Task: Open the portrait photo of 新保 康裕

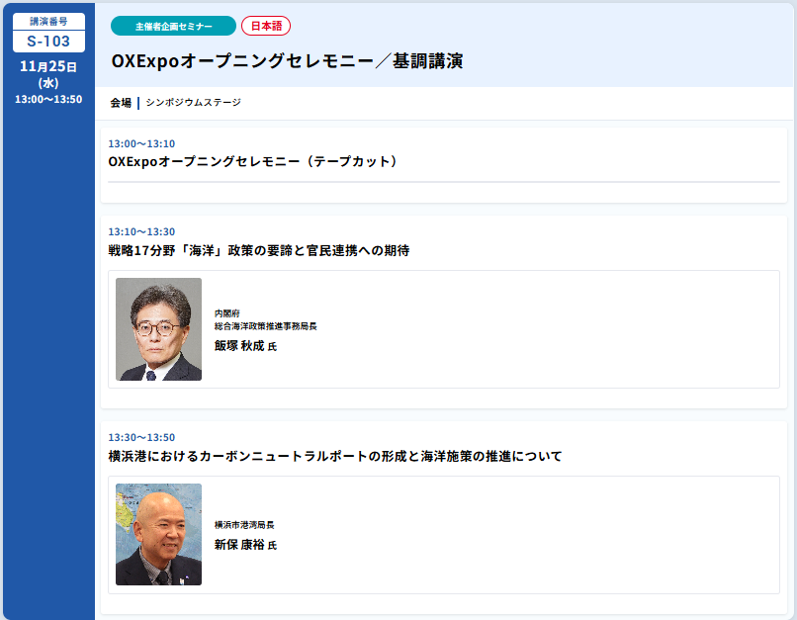Action: [x=158, y=535]
